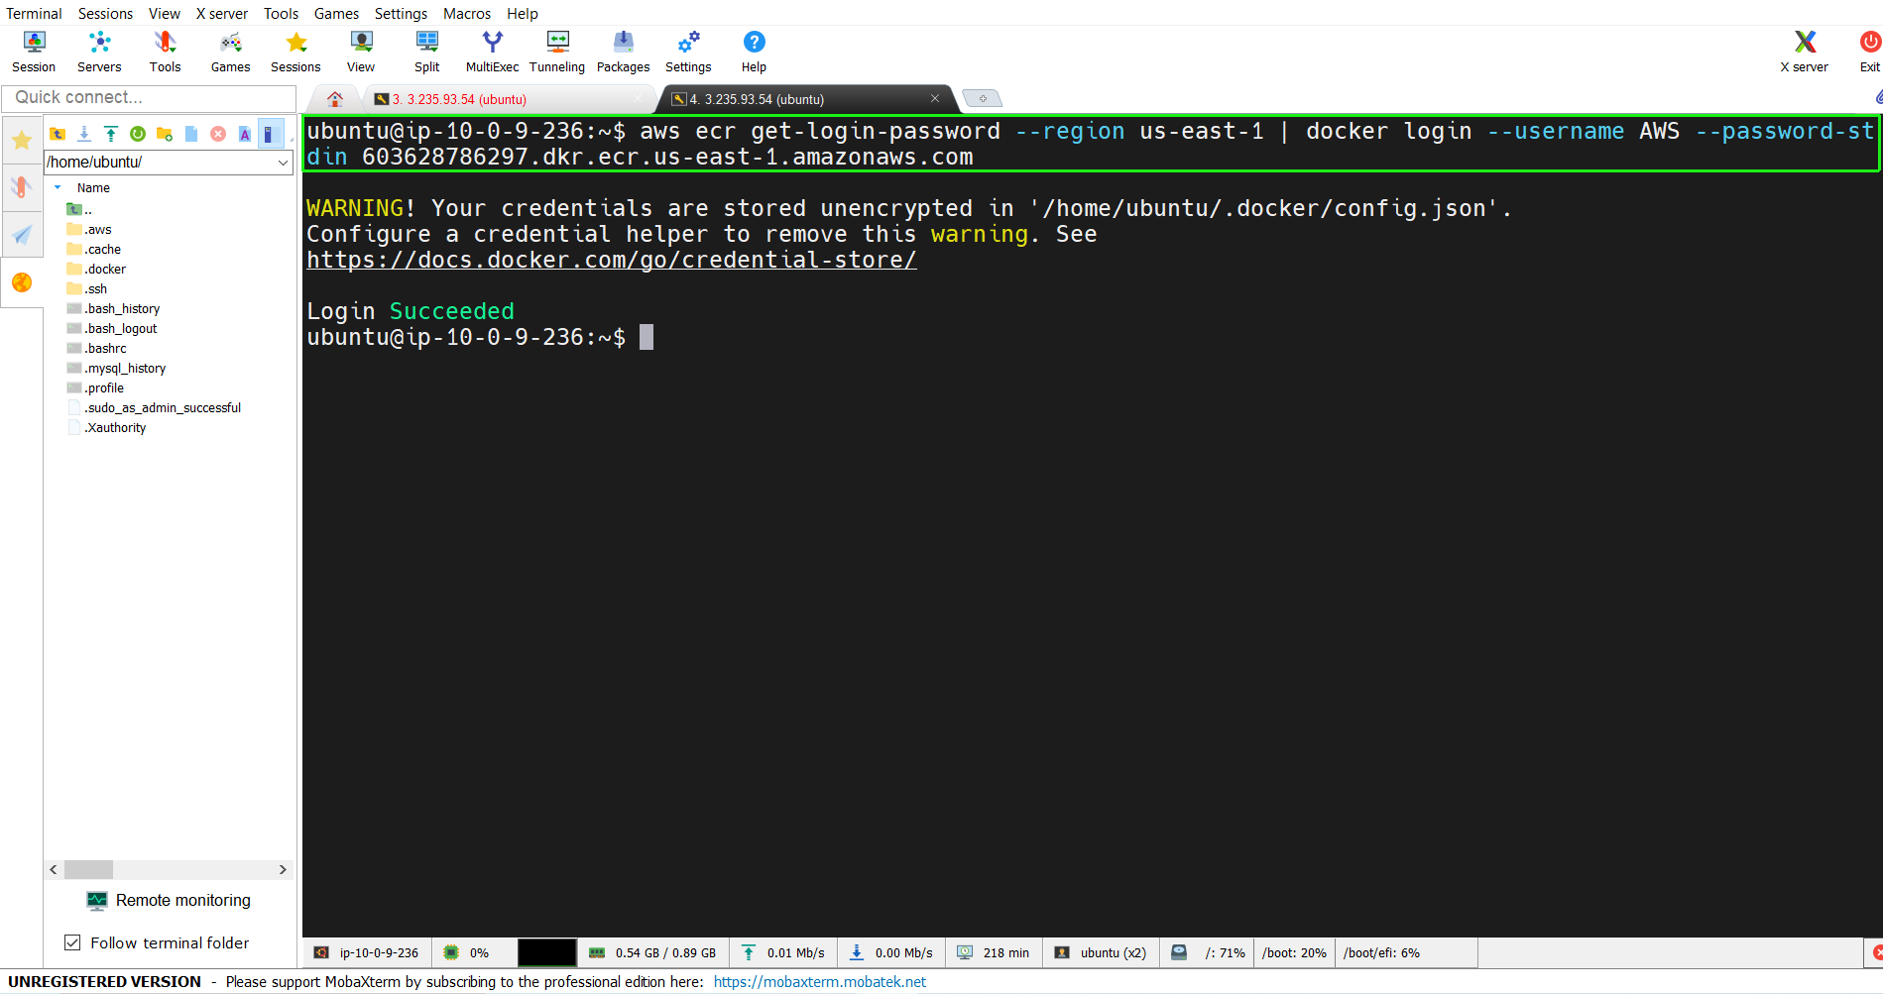Refresh the SFTP folder listing

click(138, 134)
